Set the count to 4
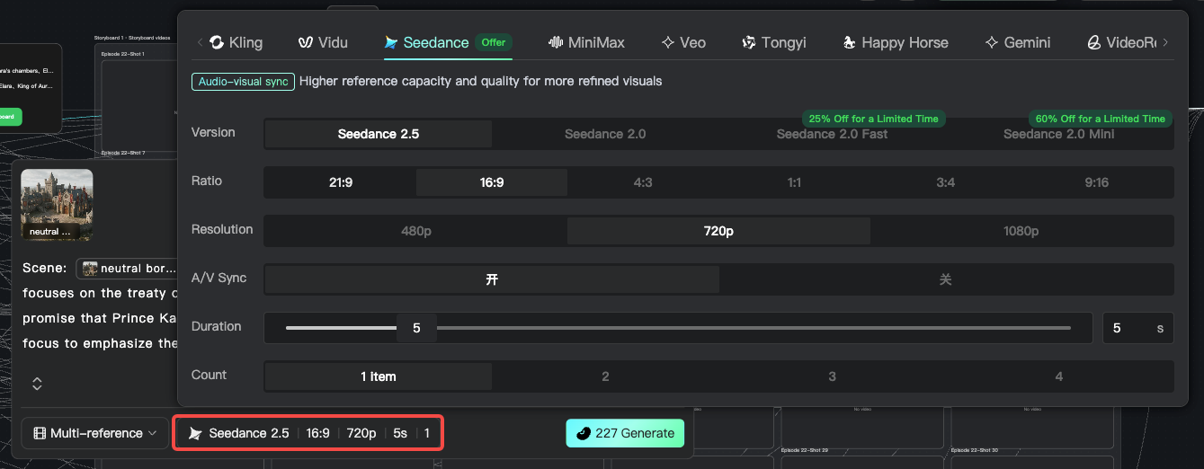 point(1058,376)
